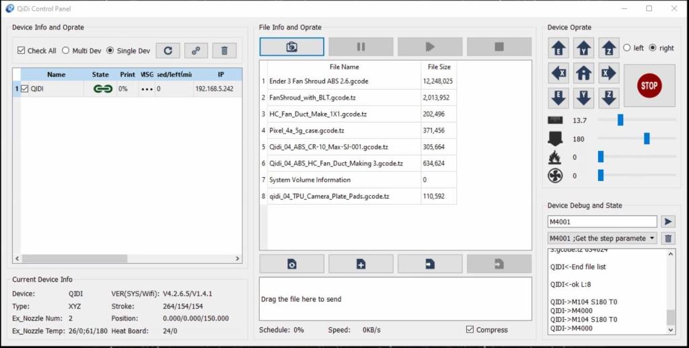Click the send file to device button
Viewport: 689px width, 348px height.
coord(430,264)
